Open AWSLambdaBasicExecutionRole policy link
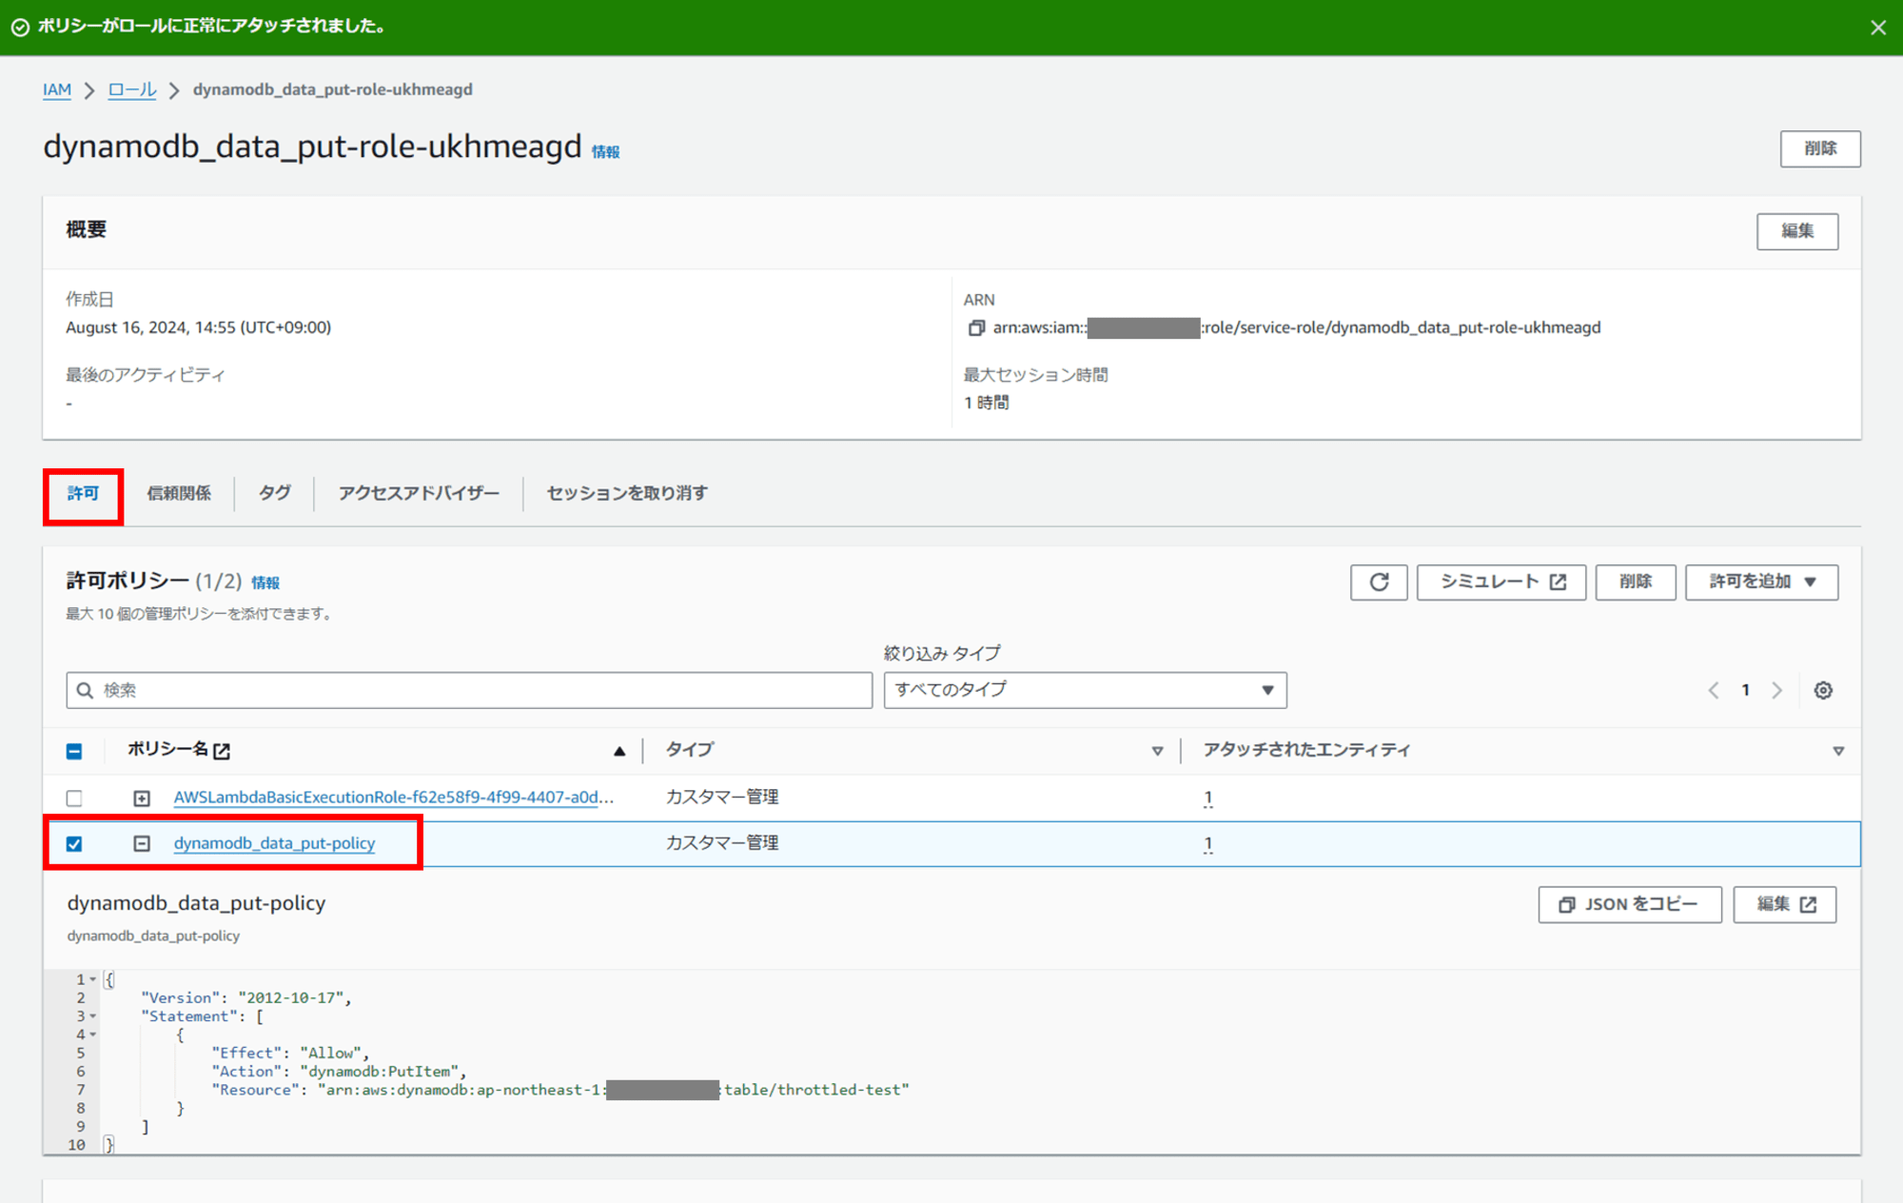1903x1203 pixels. [x=394, y=798]
